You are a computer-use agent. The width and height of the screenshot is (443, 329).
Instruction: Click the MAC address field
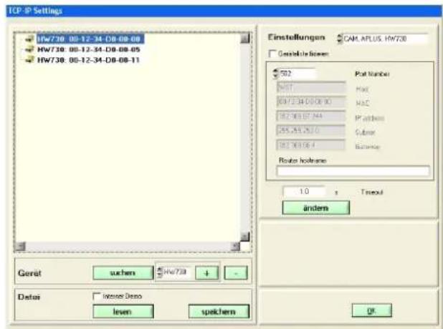point(311,102)
